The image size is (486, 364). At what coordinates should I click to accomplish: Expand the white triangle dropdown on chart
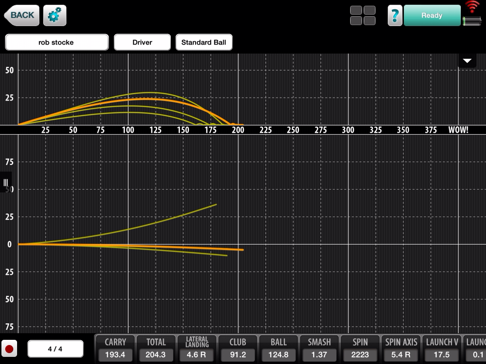pos(467,61)
